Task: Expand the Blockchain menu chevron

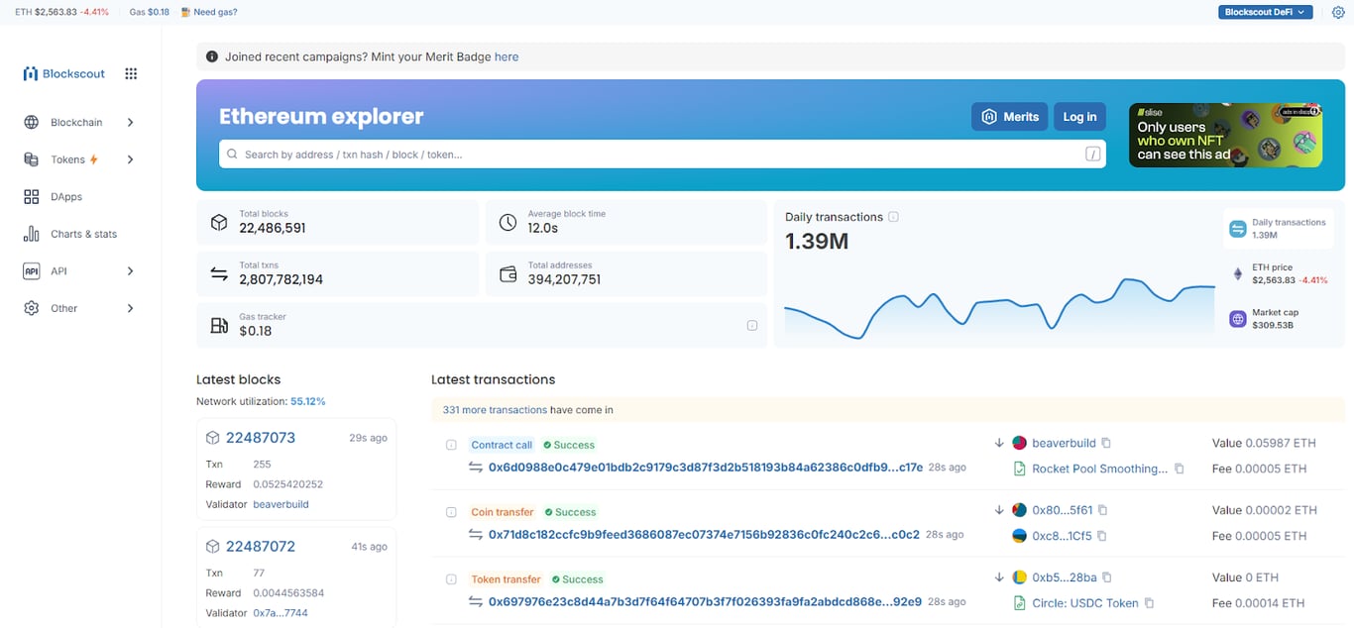Action: pos(130,123)
